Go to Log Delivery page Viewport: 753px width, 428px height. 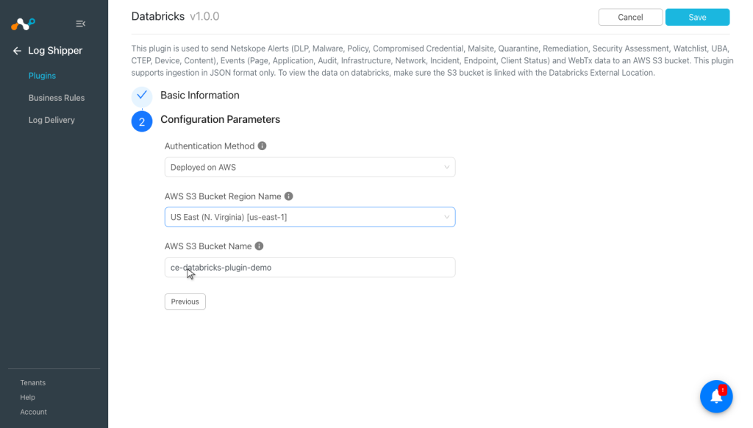coord(51,120)
